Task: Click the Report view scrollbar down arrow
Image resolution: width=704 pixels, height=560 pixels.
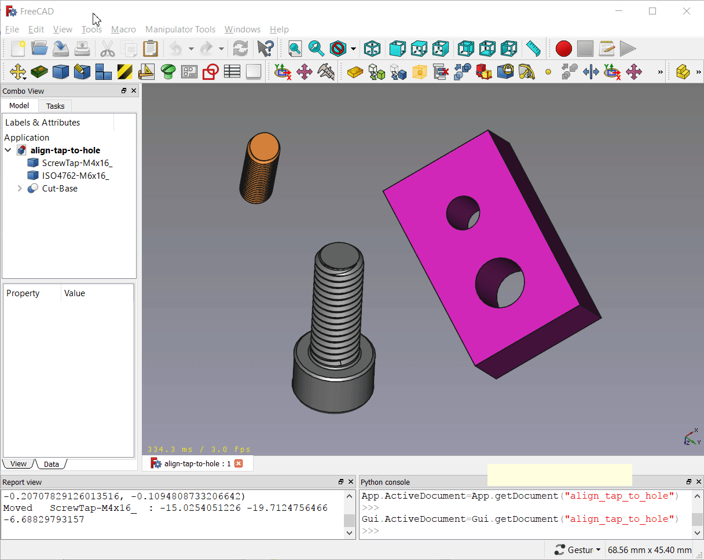Action: pyautogui.click(x=350, y=533)
